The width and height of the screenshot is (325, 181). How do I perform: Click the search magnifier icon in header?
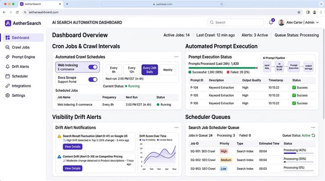(212, 23)
